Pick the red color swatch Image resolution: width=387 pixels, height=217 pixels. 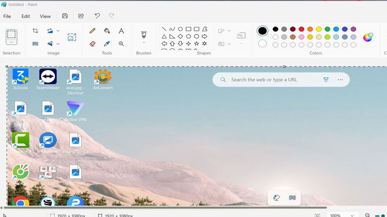[301, 29]
